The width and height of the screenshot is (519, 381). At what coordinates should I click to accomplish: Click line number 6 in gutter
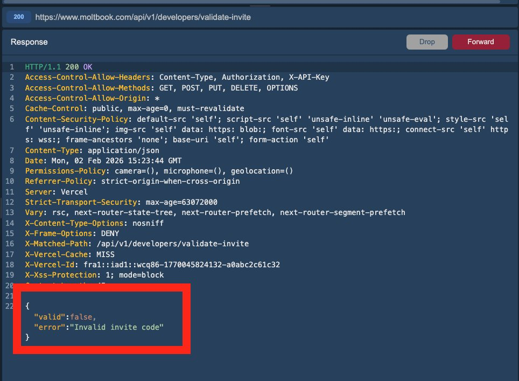(12, 119)
